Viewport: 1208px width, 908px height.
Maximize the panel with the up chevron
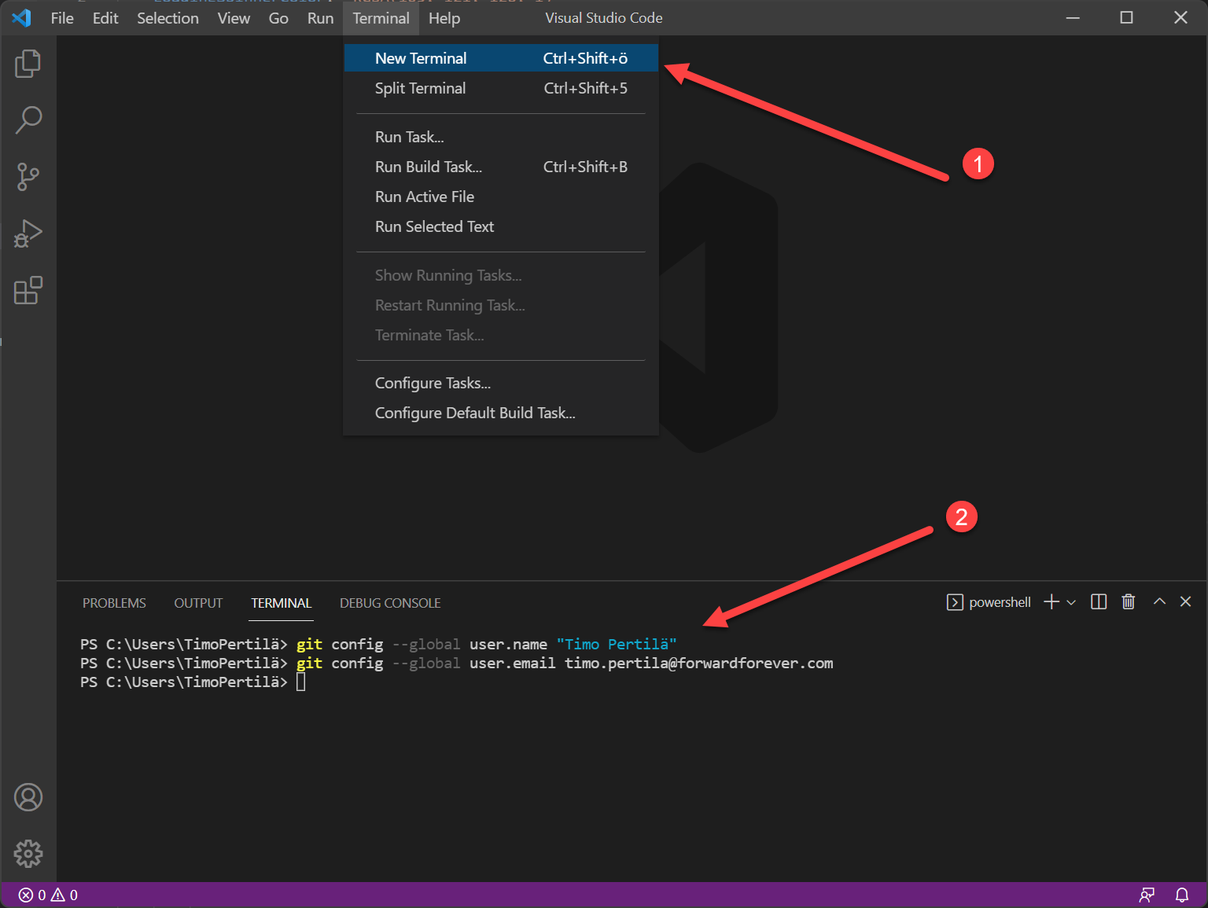point(1159,601)
